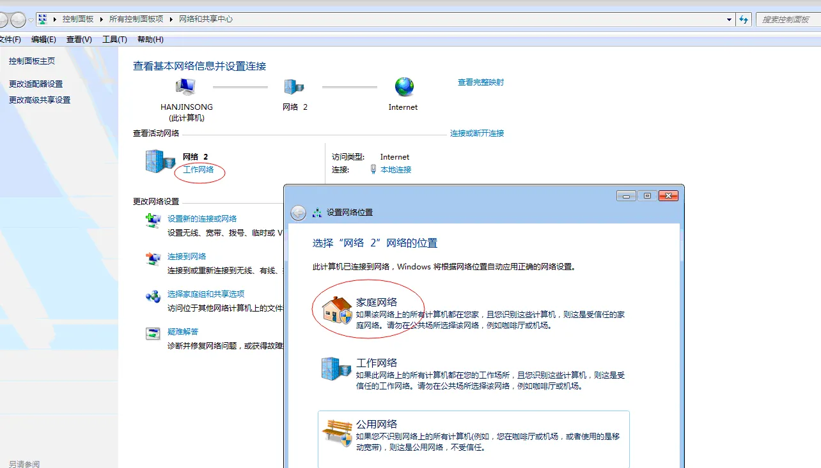Go to 控制面板主页 in sidebar
Screen dimensions: 821x468
32,61
